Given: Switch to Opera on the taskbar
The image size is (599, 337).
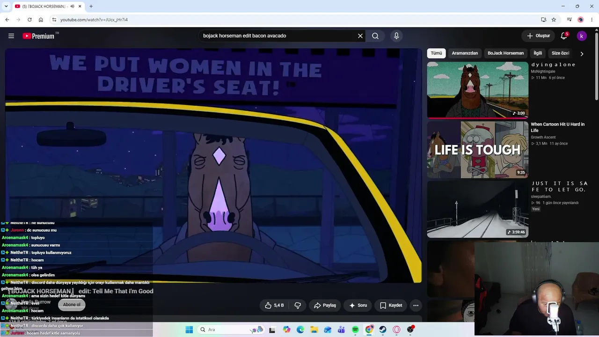Looking at the screenshot, I should [397, 330].
